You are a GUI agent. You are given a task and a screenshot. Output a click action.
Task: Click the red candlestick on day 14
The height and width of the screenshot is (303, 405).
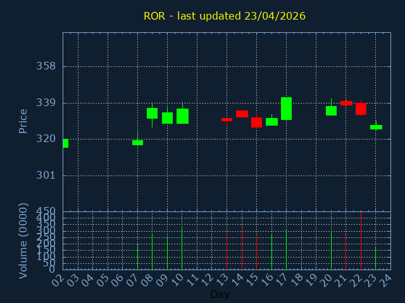242,114
